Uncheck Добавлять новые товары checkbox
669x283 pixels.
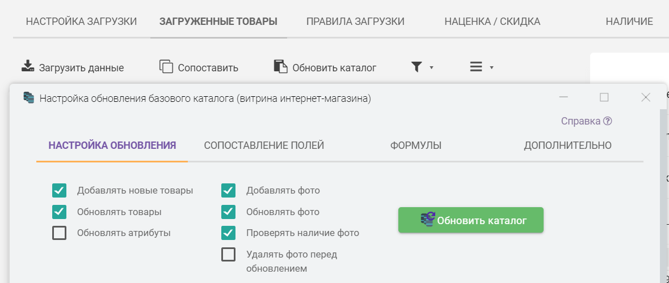tap(60, 190)
